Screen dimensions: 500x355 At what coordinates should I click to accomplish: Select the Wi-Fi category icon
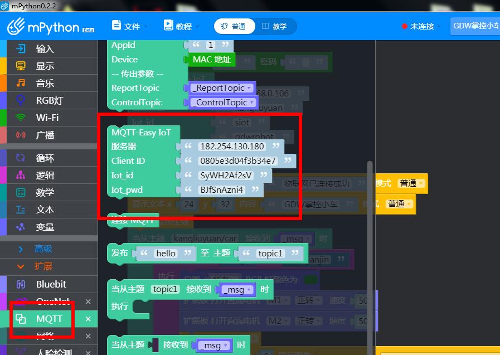click(x=21, y=118)
